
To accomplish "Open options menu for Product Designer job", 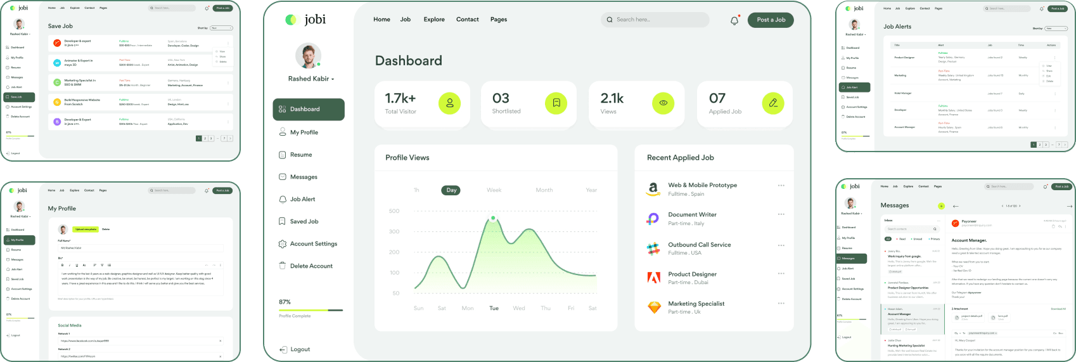I will coord(781,275).
